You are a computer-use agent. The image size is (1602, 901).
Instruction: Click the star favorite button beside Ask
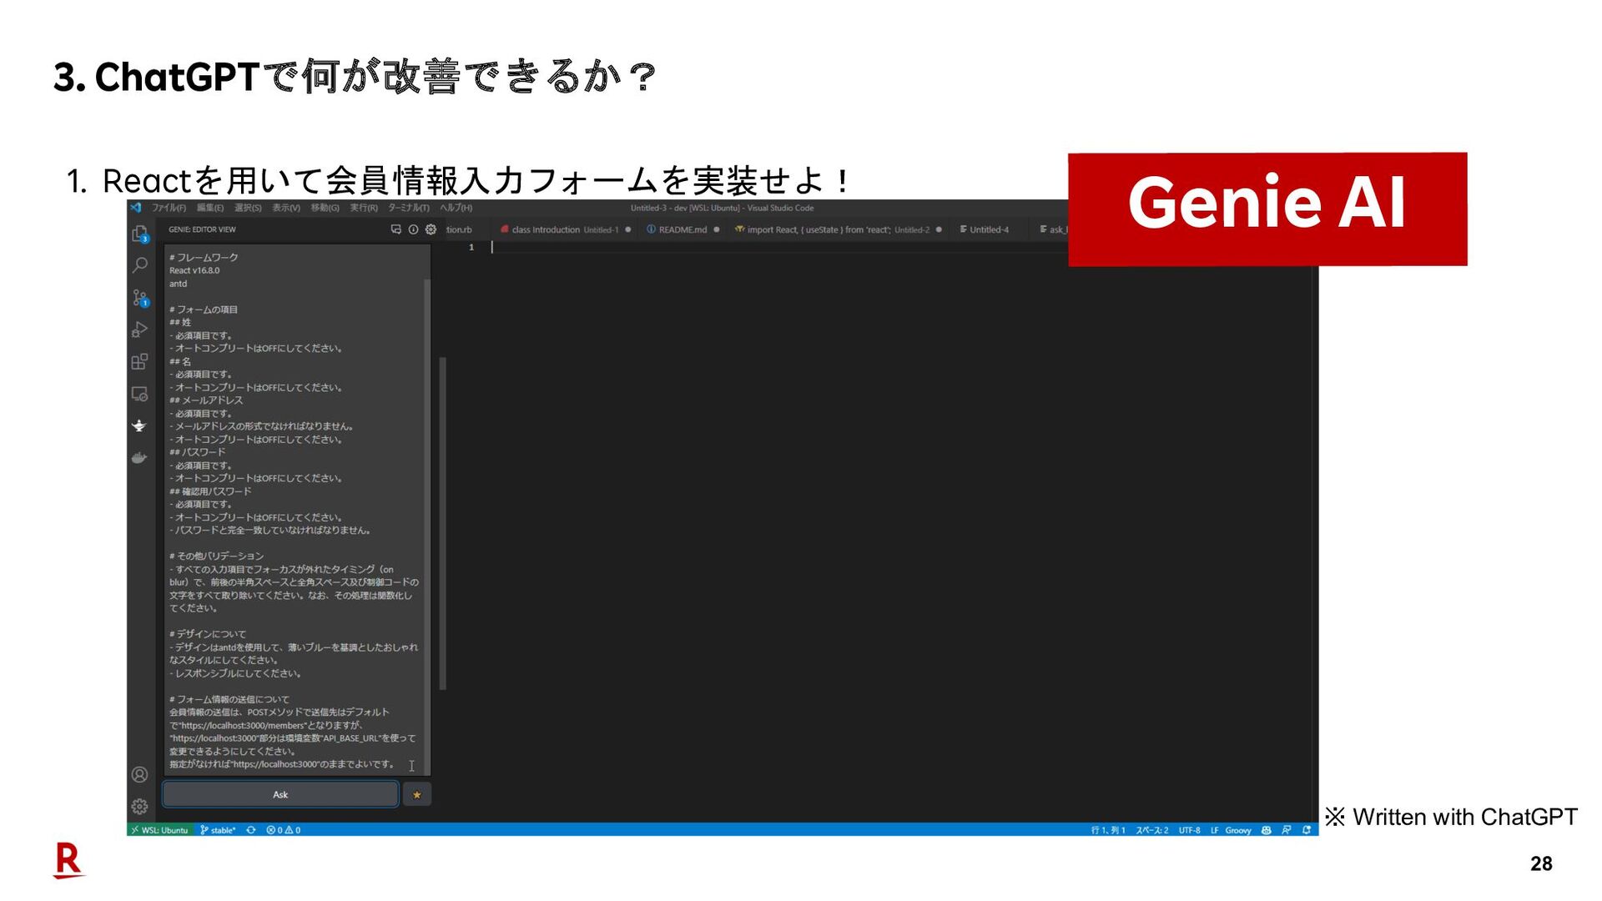pyautogui.click(x=416, y=794)
